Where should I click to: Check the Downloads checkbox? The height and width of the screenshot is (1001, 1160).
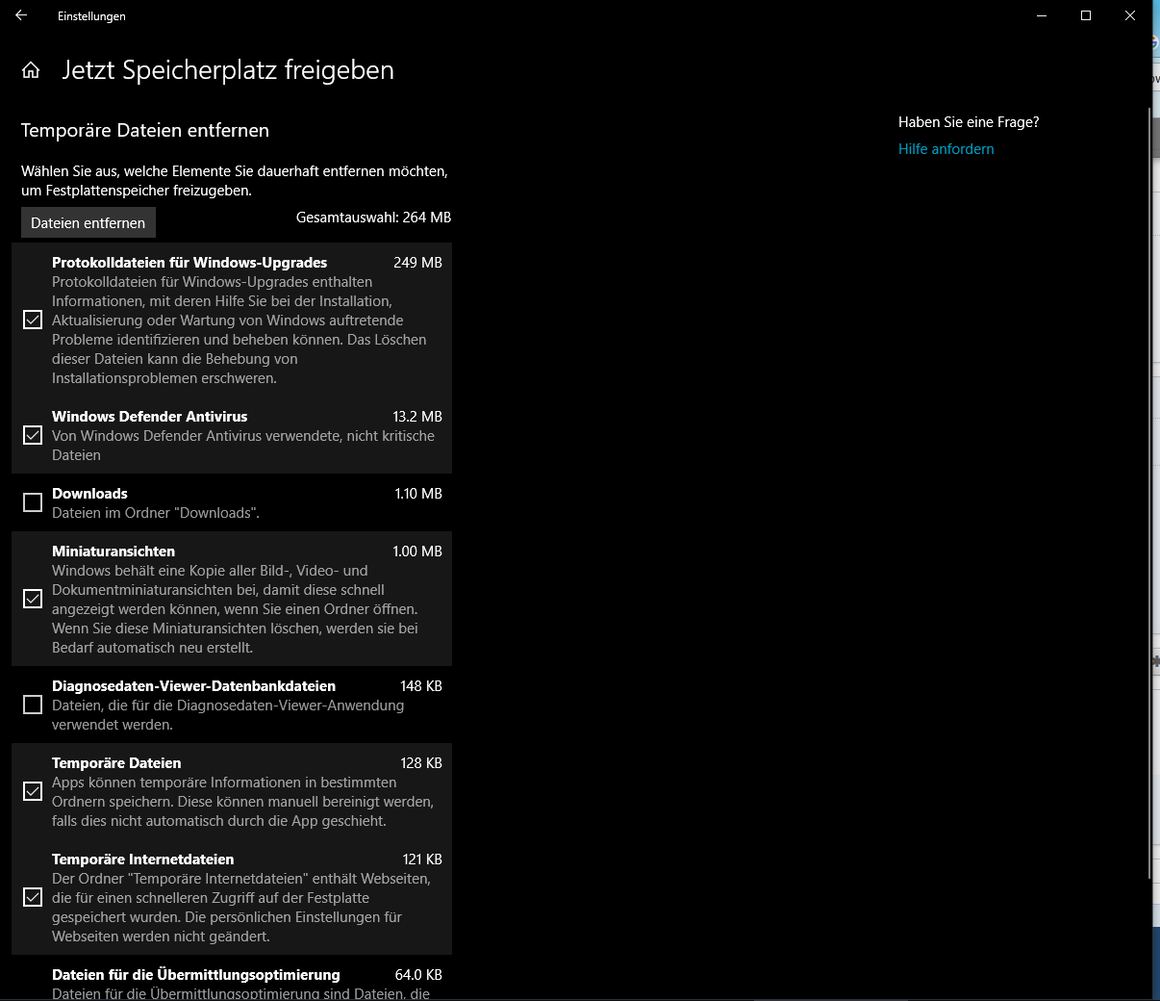pyautogui.click(x=33, y=502)
